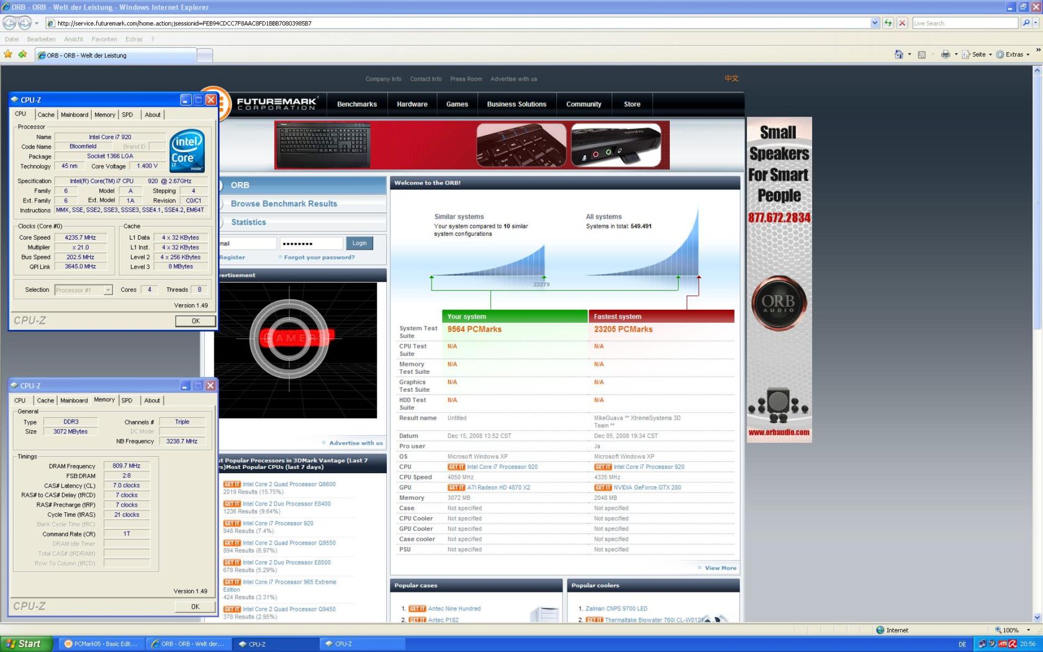
Task: Switch to the Mainboard tab in the upper CPU-Z window
Action: click(74, 115)
